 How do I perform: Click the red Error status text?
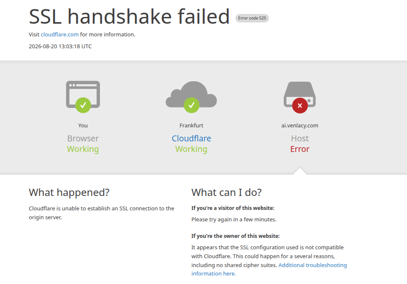click(x=300, y=149)
